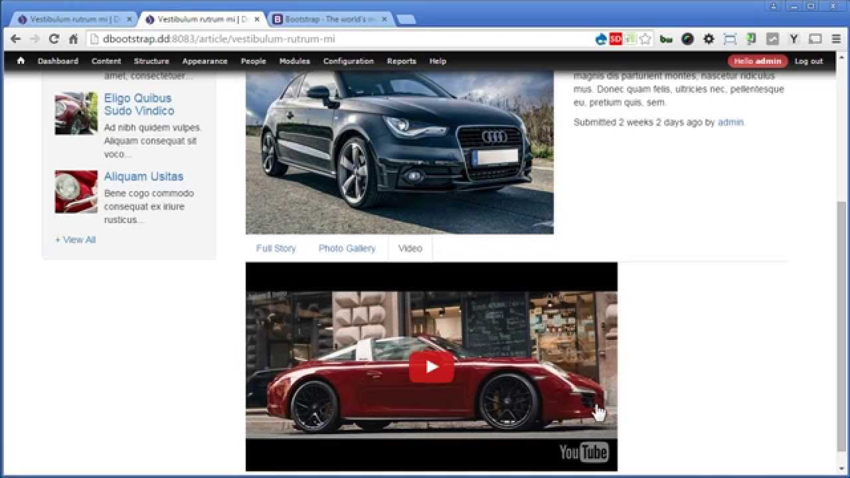The image size is (850, 478).
Task: Play the YouTube video
Action: pyautogui.click(x=432, y=366)
